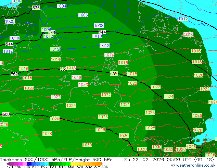Select the bright yellow legend swatch above 558
The height and width of the screenshot is (168, 217).
click(73, 164)
